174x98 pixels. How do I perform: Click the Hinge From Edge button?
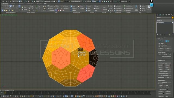(164, 71)
